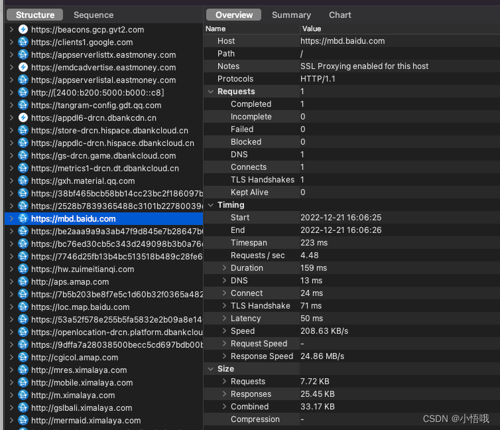This screenshot has height=430, width=500.
Task: Click the globe icon for gslbali.ximalaya.com
Action: (23, 407)
